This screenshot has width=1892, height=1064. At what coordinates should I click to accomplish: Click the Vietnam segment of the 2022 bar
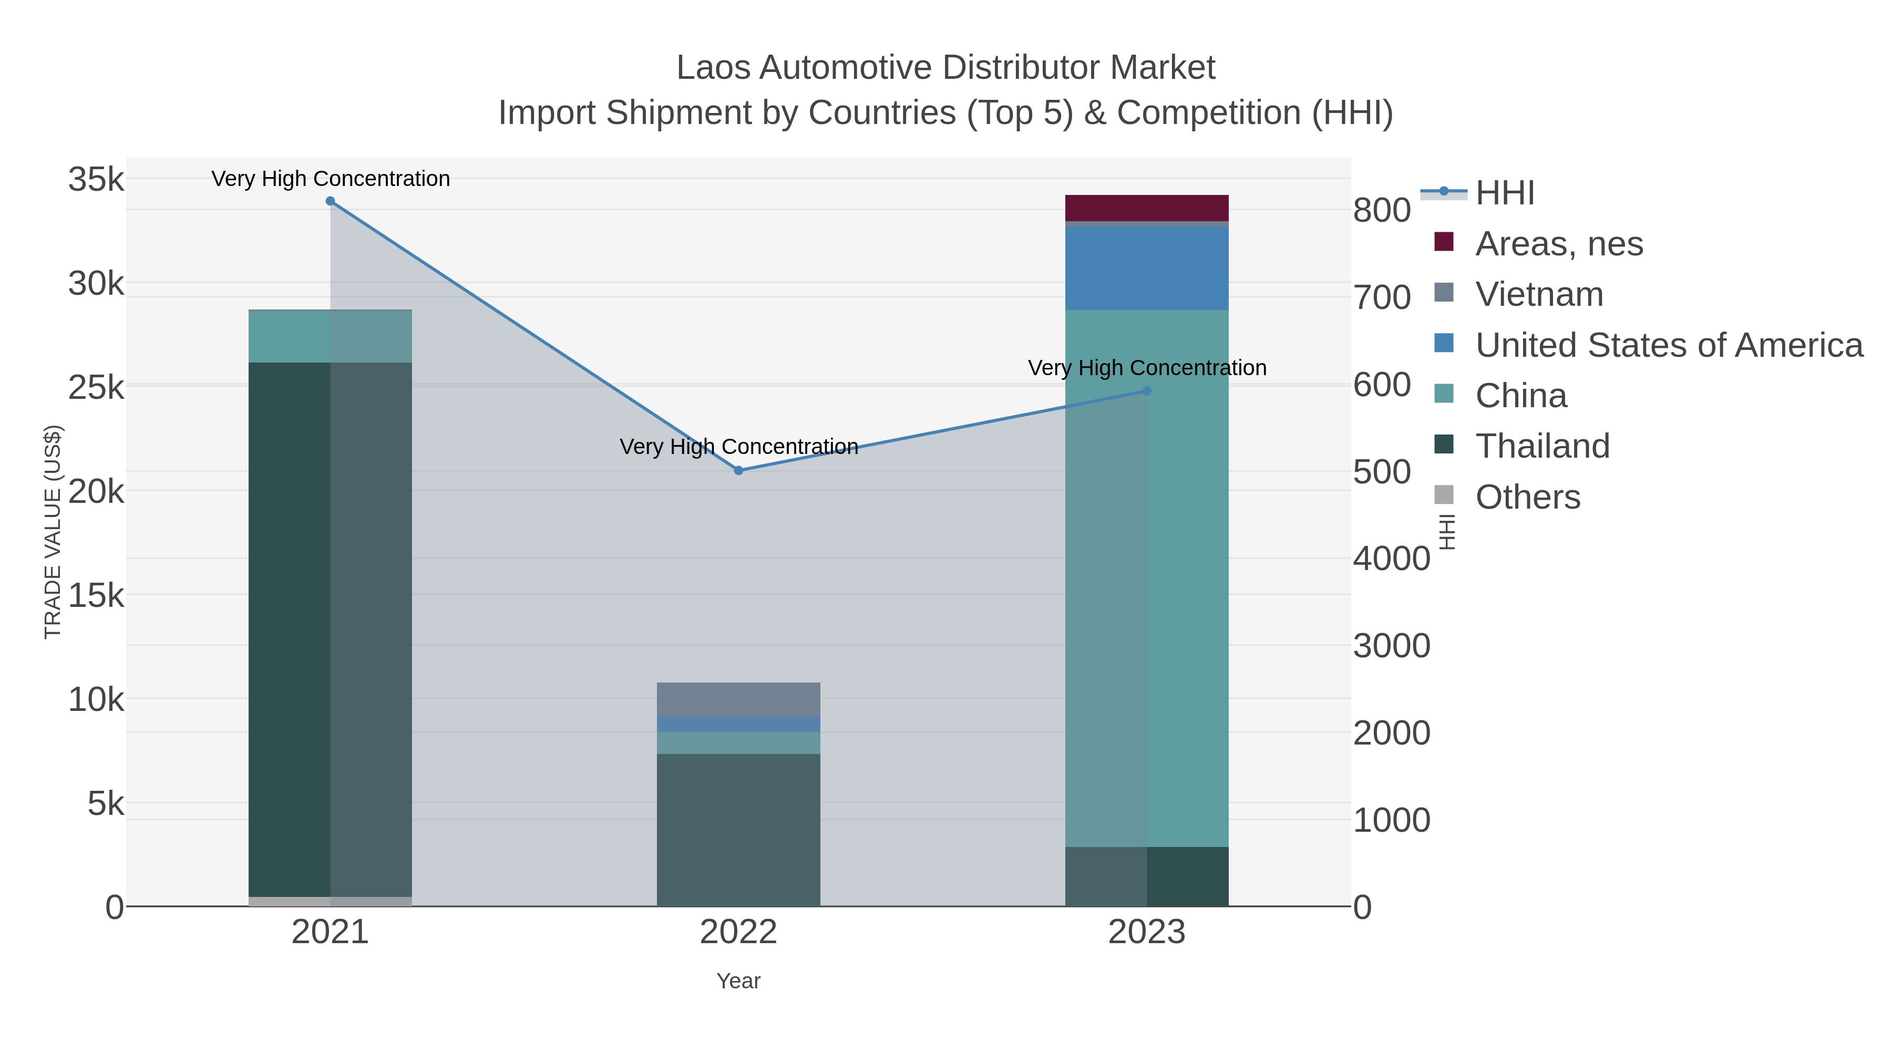pos(738,700)
